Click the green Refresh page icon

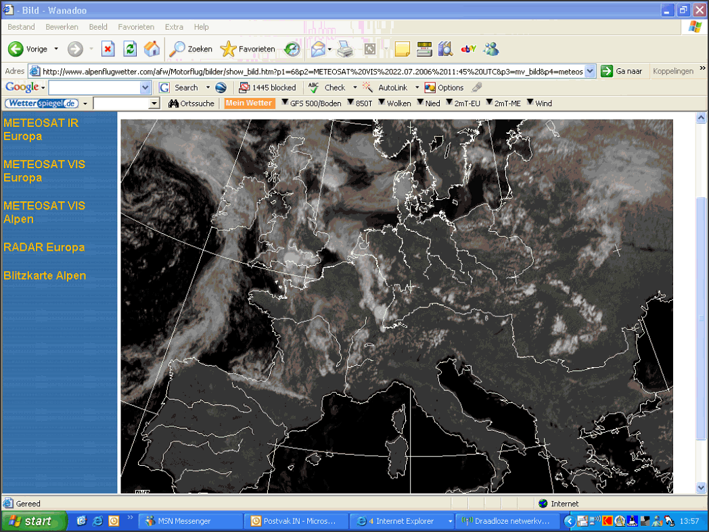coord(130,49)
